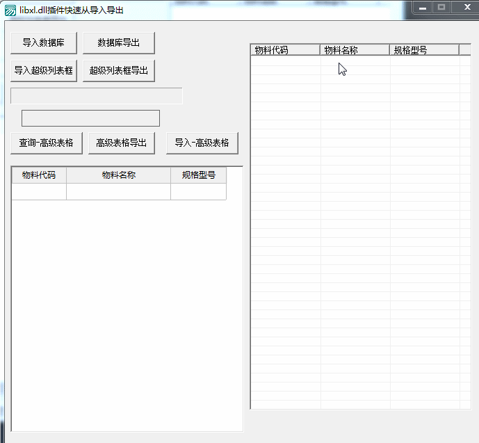
Task: Select the empty cell under the lower-left 物料名称
Action: coord(118,191)
